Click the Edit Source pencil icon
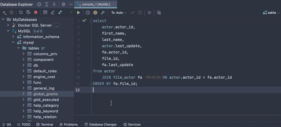 (x=52, y=12)
